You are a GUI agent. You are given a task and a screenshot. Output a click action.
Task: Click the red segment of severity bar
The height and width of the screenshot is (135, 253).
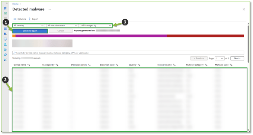(x=205, y=36)
